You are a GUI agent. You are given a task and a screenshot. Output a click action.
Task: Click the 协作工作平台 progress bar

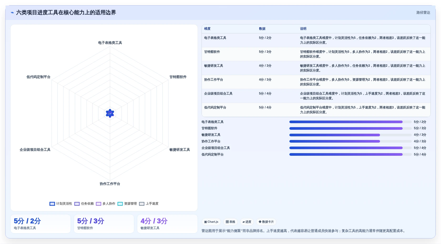pos(350,141)
